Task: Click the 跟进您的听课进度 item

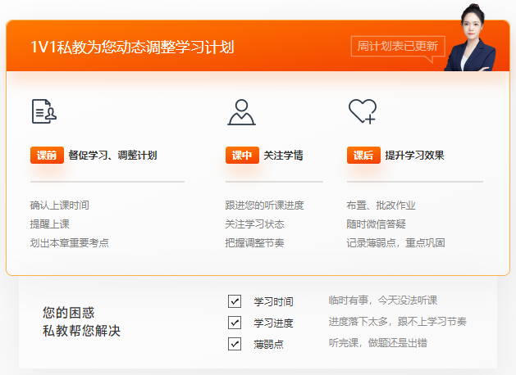Action: click(x=264, y=205)
